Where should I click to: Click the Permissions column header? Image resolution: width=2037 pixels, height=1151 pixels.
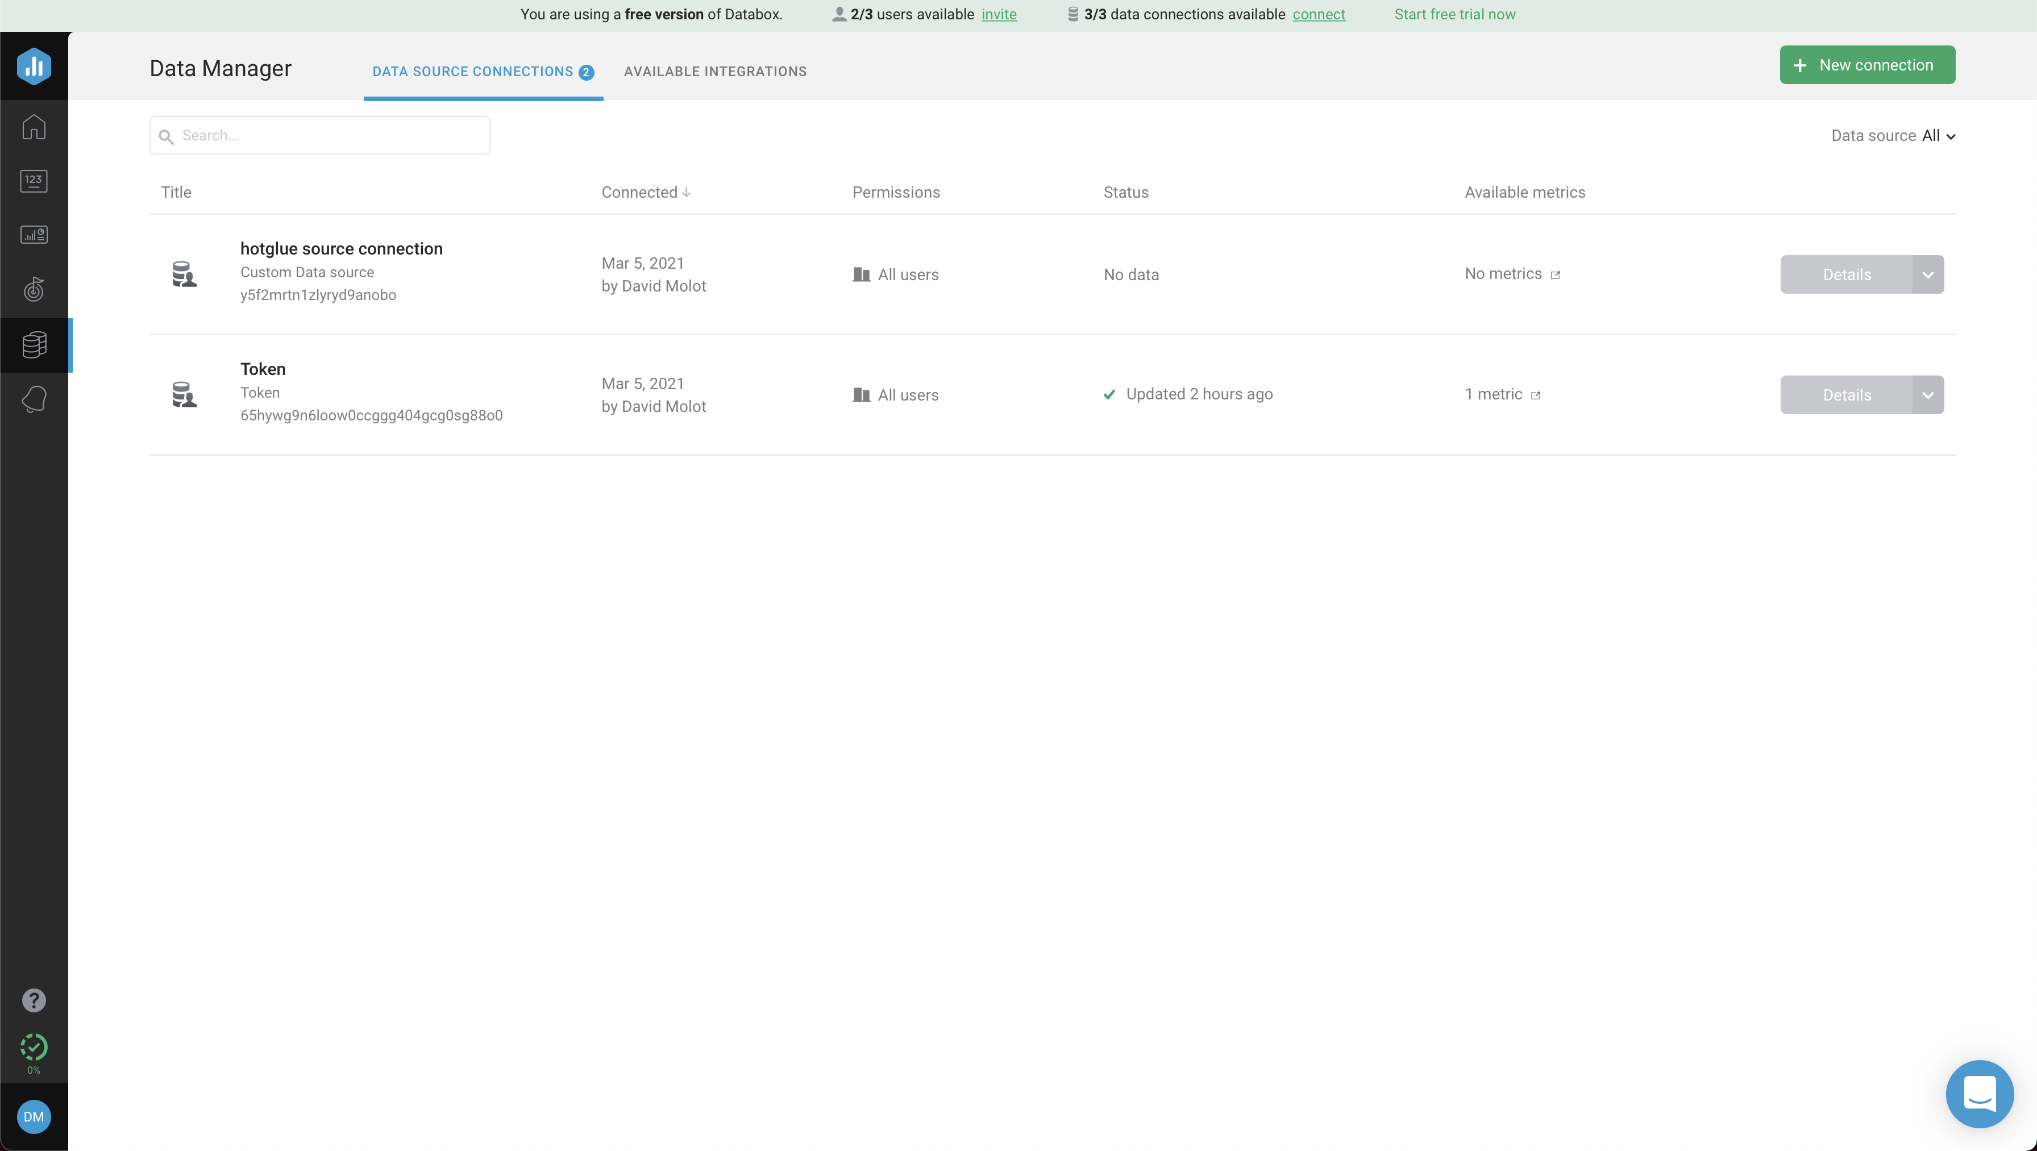coord(896,192)
